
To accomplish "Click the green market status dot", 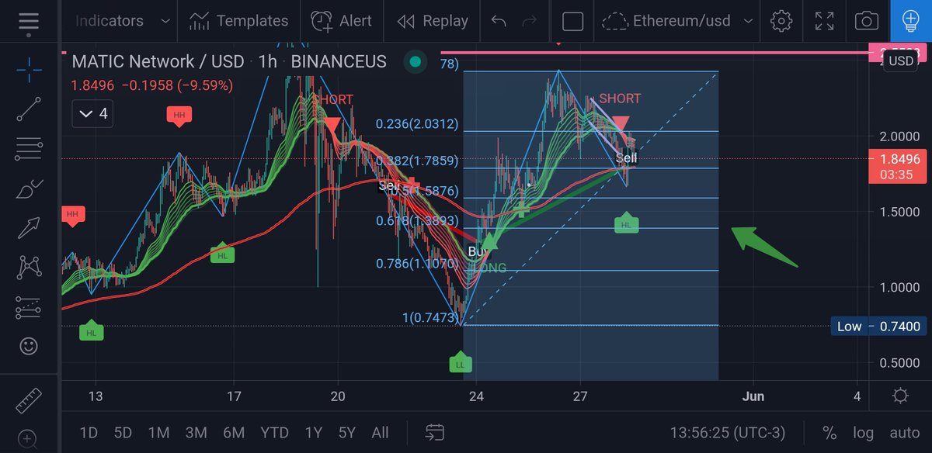I will [x=416, y=61].
